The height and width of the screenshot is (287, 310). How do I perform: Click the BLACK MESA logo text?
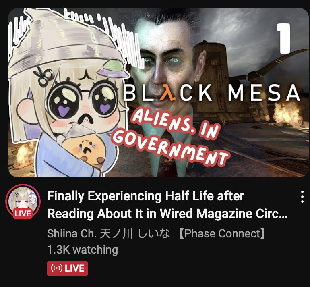pyautogui.click(x=211, y=93)
